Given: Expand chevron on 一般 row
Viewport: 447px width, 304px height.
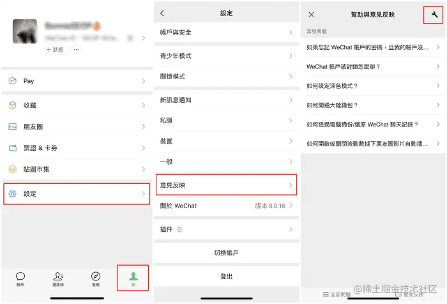Looking at the screenshot, I should pyautogui.click(x=291, y=162).
